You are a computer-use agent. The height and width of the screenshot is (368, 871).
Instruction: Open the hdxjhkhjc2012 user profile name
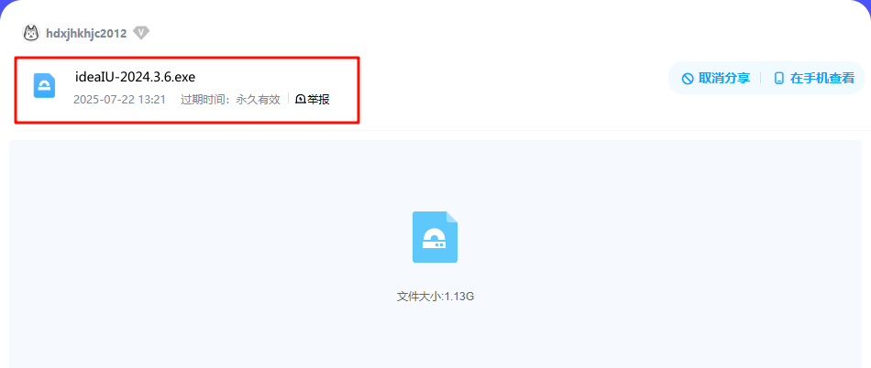(86, 33)
